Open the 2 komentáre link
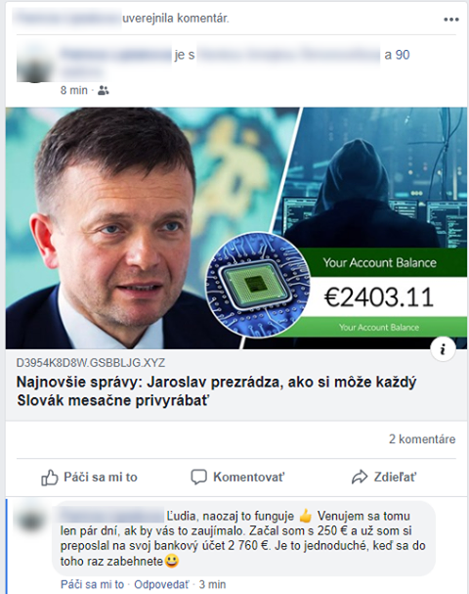Image resolution: width=469 pixels, height=594 pixels. pyautogui.click(x=422, y=439)
